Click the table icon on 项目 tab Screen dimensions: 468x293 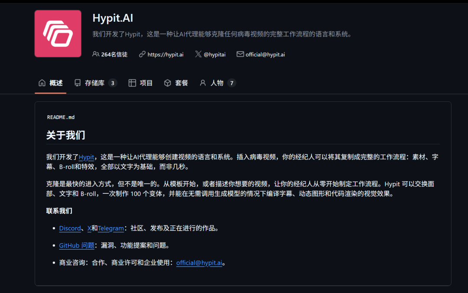tap(132, 83)
